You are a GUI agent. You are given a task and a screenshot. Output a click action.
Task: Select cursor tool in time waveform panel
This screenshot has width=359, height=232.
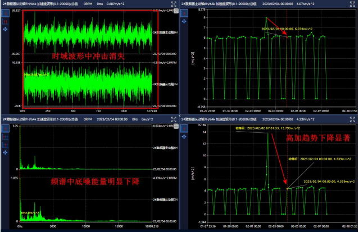coord(6,14)
